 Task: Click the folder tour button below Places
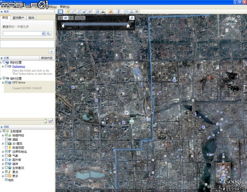51,121
